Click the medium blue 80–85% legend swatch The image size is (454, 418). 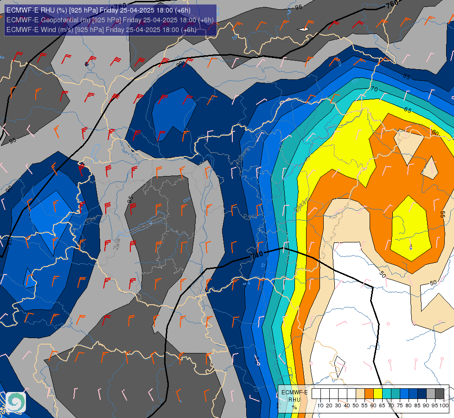point(413,394)
